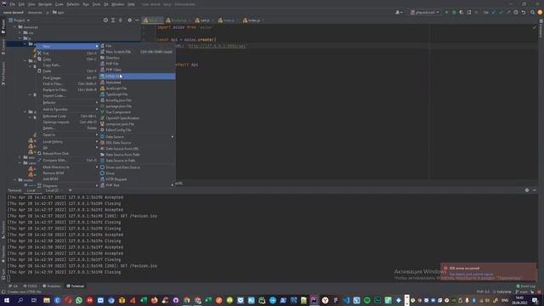Click the Vue Component icon

pos(102,112)
